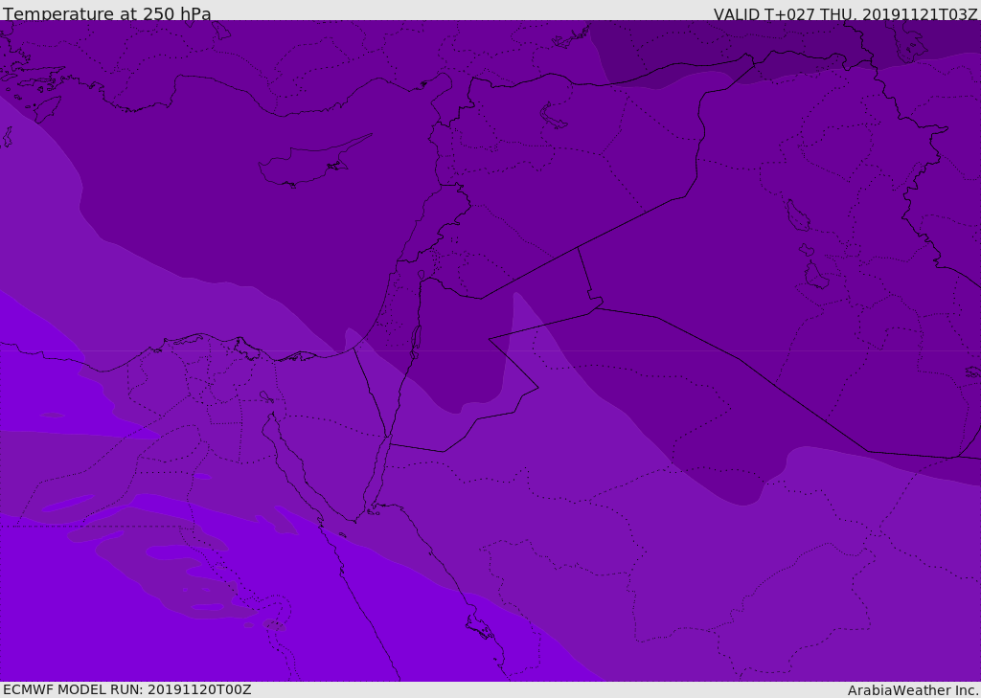The image size is (981, 698).
Task: Click the 'Temperature at 250 hPa' title
Action: (x=107, y=13)
